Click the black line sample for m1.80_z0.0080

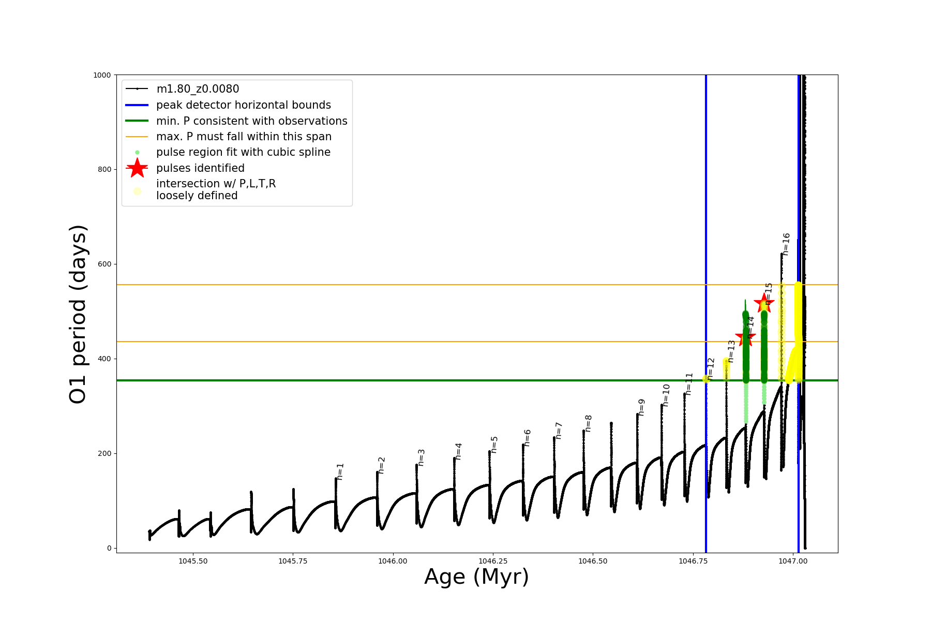coord(137,89)
